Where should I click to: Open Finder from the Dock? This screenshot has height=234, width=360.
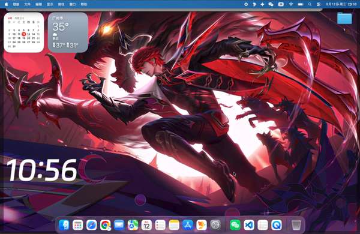(64, 225)
